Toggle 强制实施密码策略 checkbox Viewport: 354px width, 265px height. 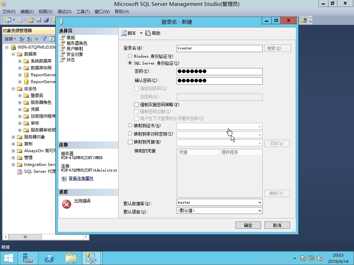[x=136, y=105]
